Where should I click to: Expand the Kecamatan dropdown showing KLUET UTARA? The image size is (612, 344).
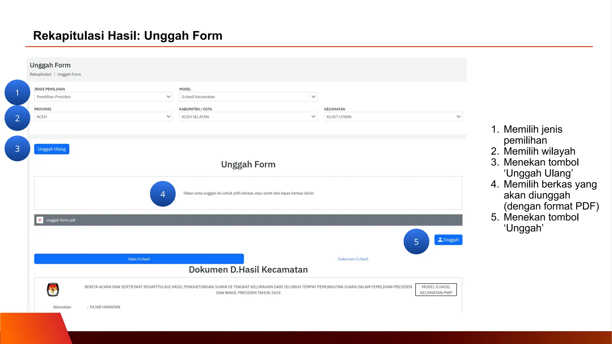point(393,117)
